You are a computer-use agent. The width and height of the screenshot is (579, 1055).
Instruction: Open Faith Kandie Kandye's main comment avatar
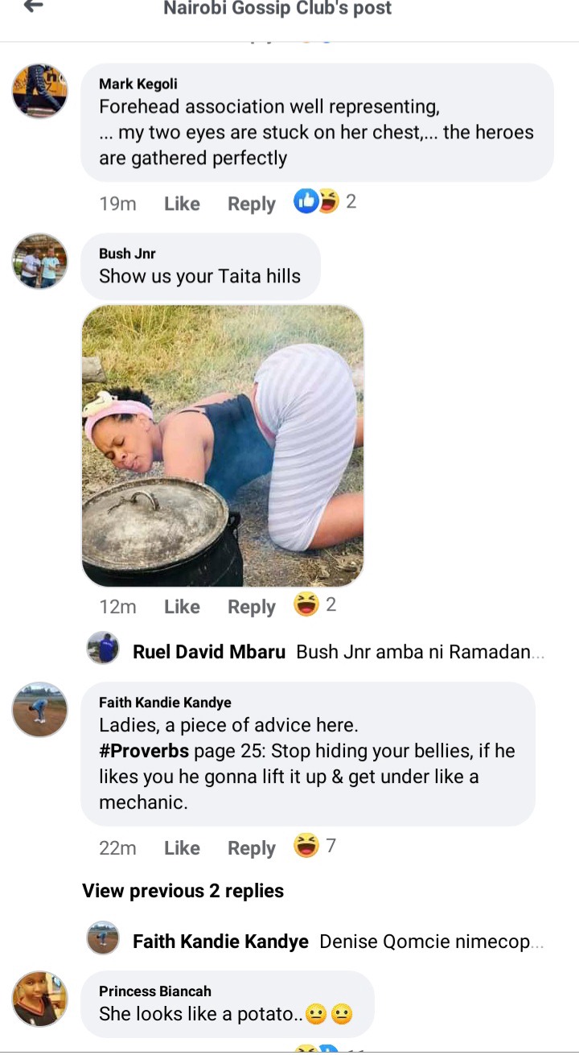[x=39, y=709]
